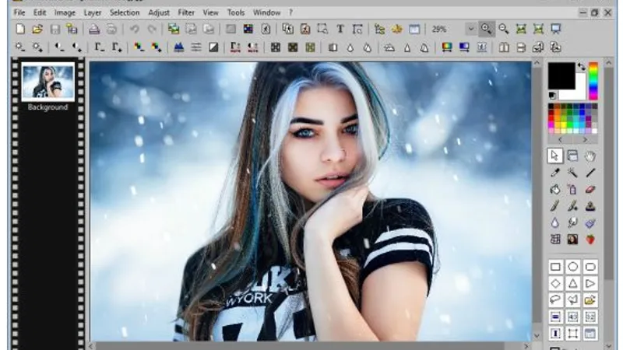623x350 pixels.
Task: Click the zoom out magnifier button
Action: [504, 30]
